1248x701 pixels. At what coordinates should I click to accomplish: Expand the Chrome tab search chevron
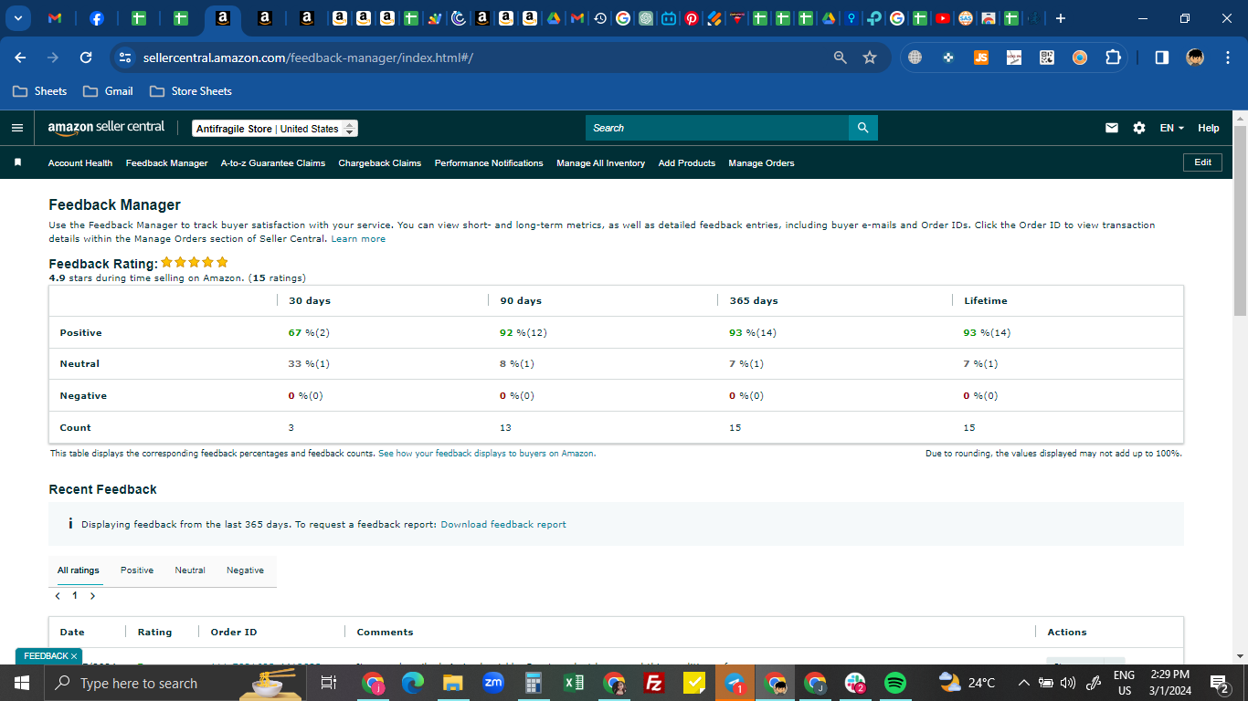point(17,18)
